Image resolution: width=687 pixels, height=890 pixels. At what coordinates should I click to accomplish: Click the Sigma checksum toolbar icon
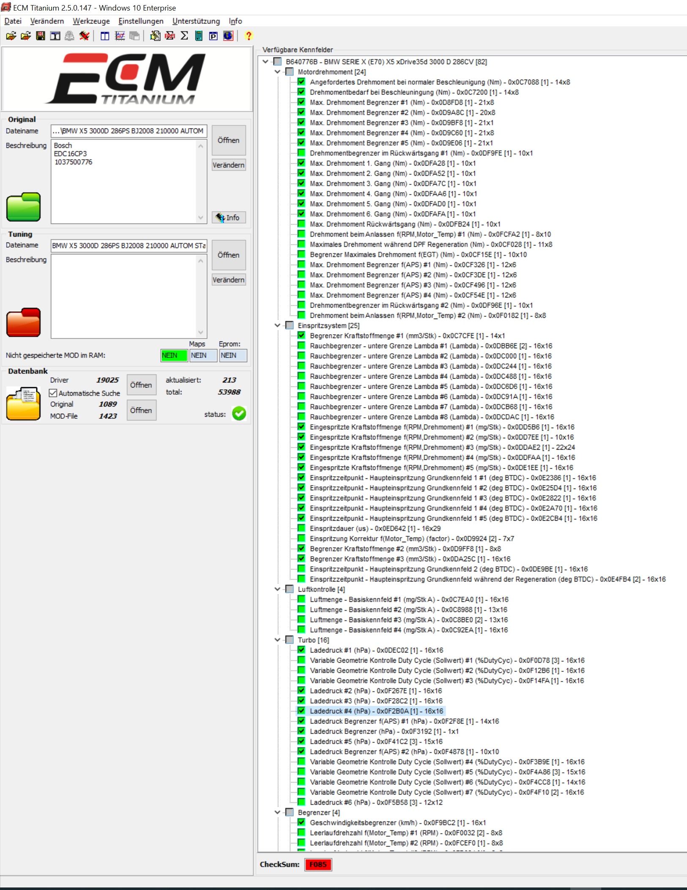tap(184, 36)
